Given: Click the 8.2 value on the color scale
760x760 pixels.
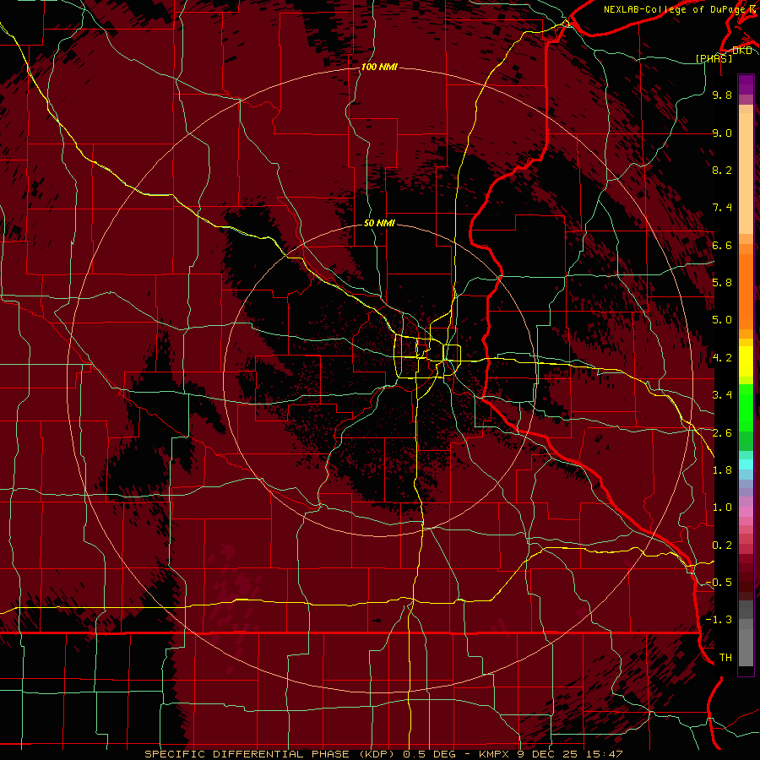Looking at the screenshot, I should point(722,170).
